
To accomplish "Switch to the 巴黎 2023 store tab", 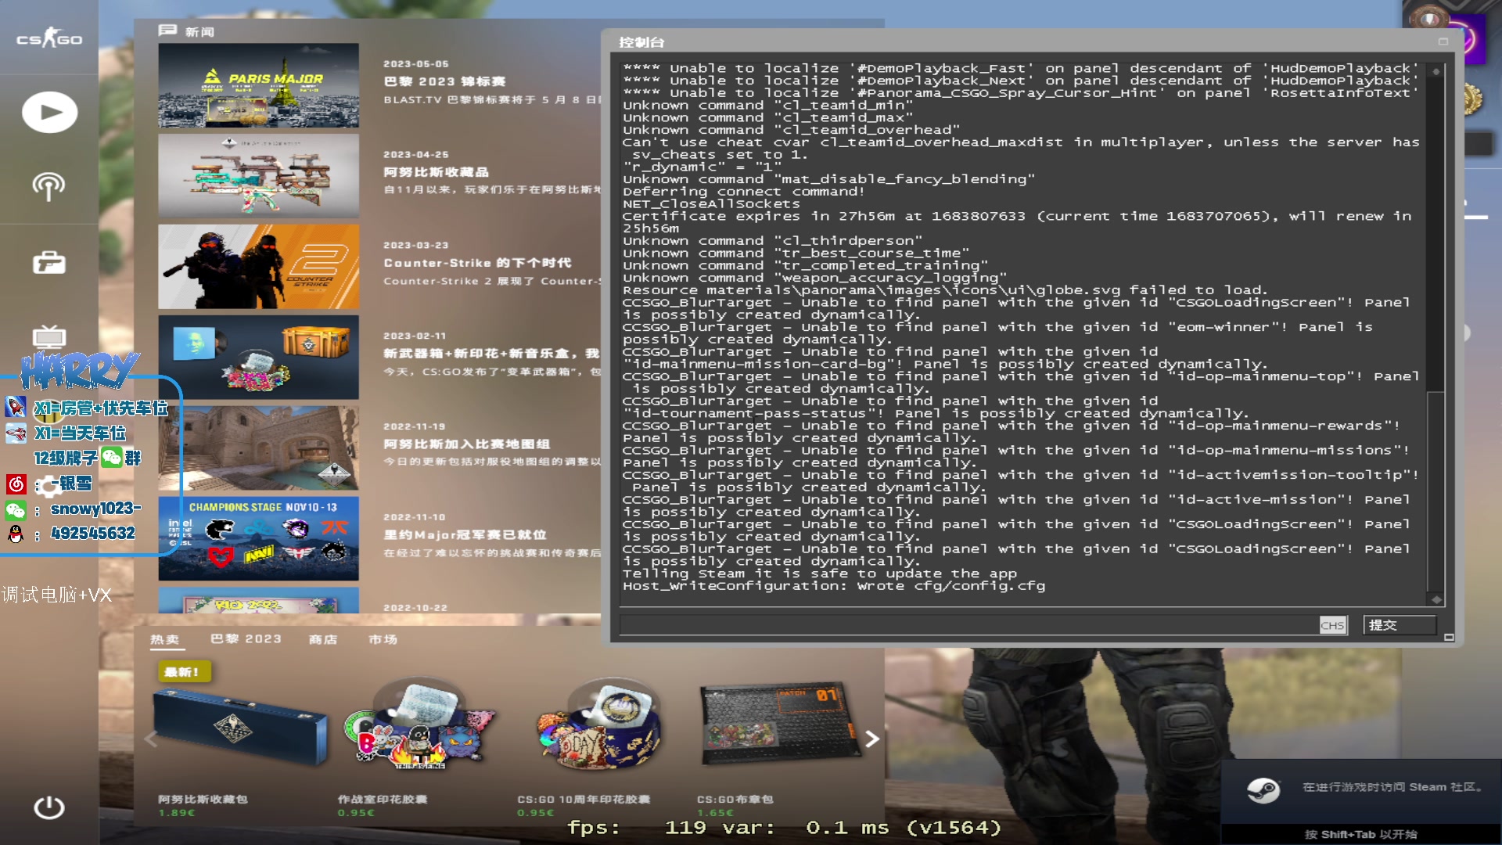I will pos(246,639).
